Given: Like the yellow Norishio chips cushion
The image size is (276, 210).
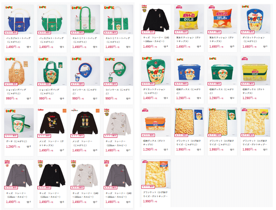Looking at the screenshot, I should pos(198,47).
